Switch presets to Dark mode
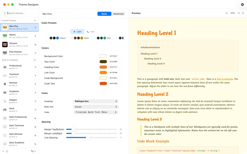 point(91,32)
